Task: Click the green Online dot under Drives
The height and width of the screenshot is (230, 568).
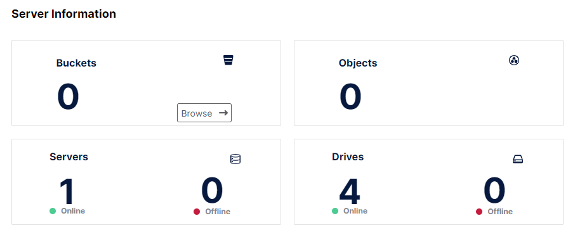Action: 335,211
